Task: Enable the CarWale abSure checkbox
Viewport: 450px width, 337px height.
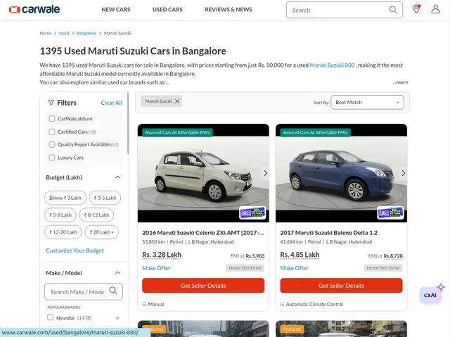Action: (52, 119)
